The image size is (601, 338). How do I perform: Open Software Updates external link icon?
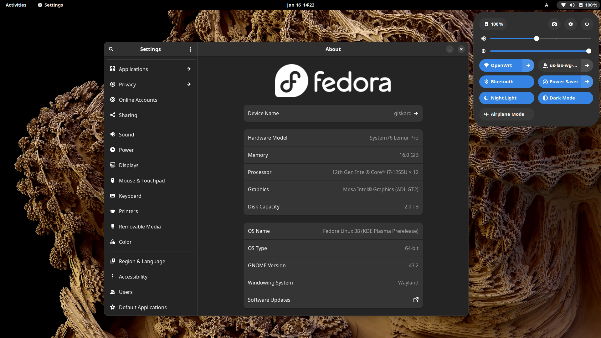[x=416, y=300]
